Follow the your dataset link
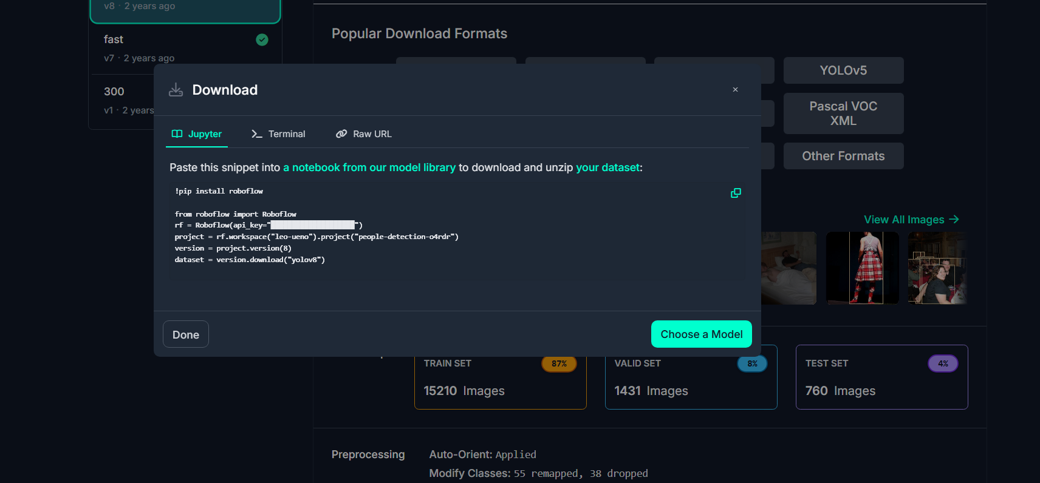 (607, 167)
